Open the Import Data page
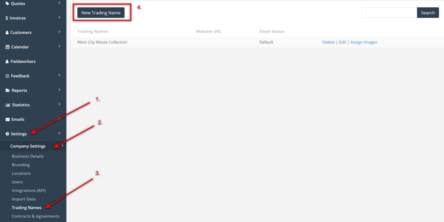This screenshot has height=222, width=444. pyautogui.click(x=24, y=199)
